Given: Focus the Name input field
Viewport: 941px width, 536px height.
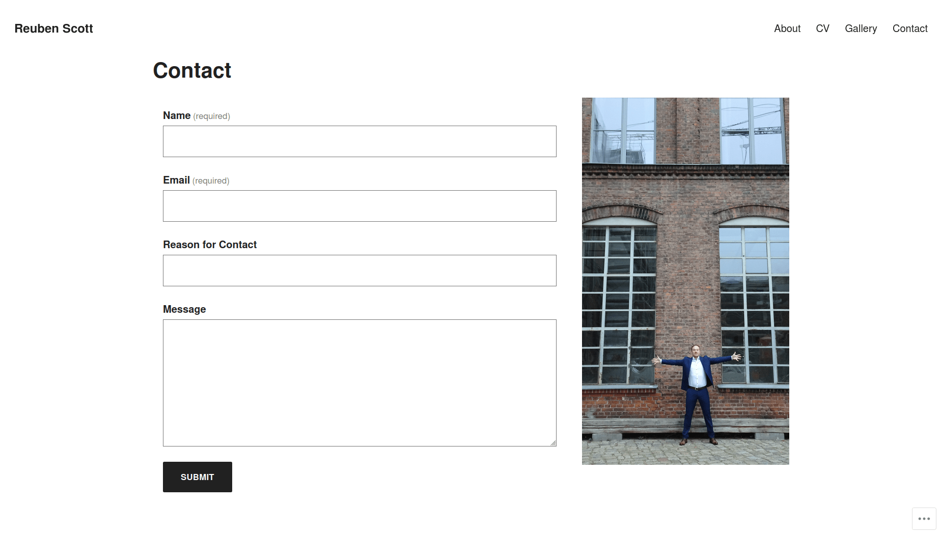Looking at the screenshot, I should [x=359, y=141].
